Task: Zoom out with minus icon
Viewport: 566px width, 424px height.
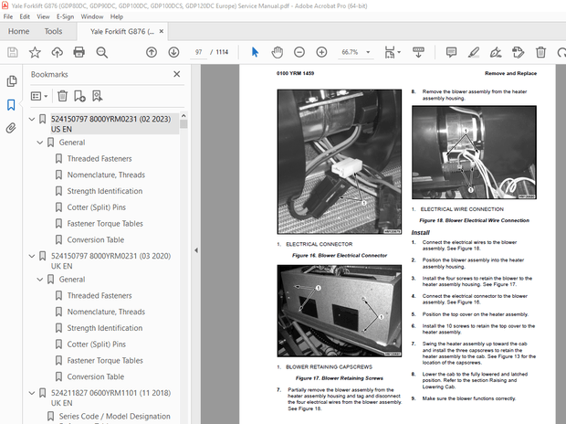Action: click(299, 52)
